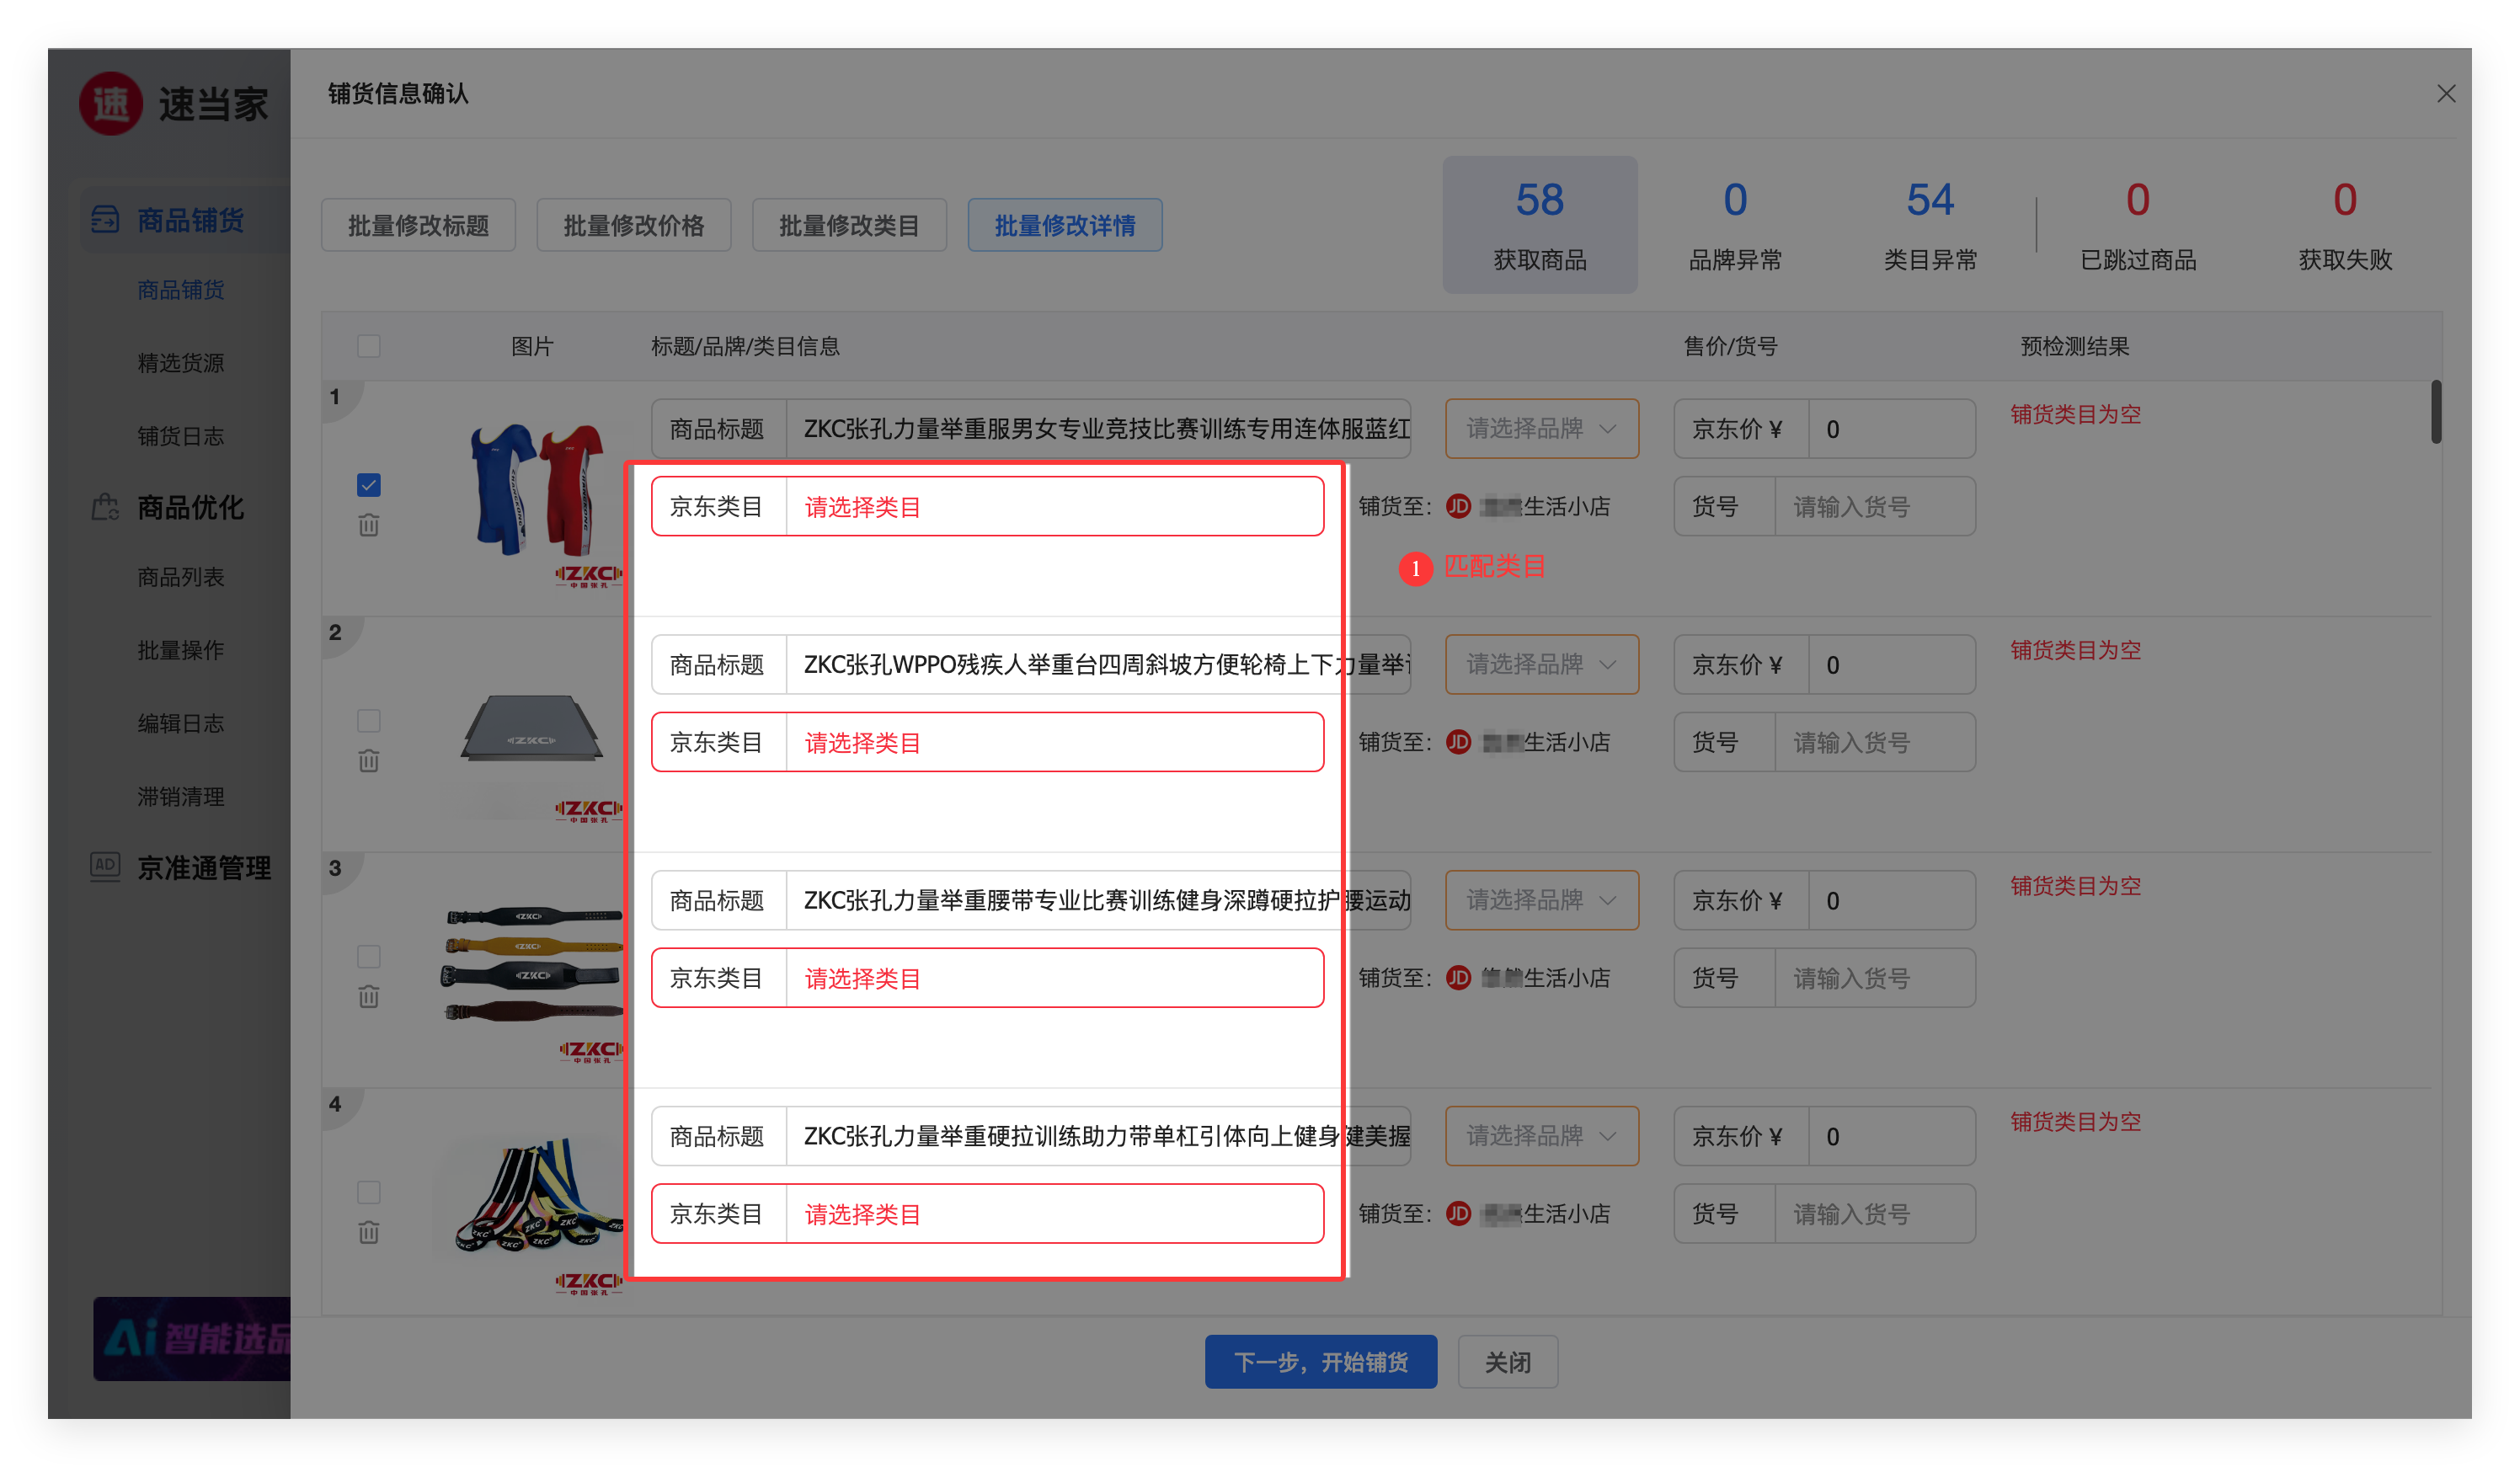Click trash icon for product row 2
The width and height of the screenshot is (2520, 1467).
[x=368, y=761]
